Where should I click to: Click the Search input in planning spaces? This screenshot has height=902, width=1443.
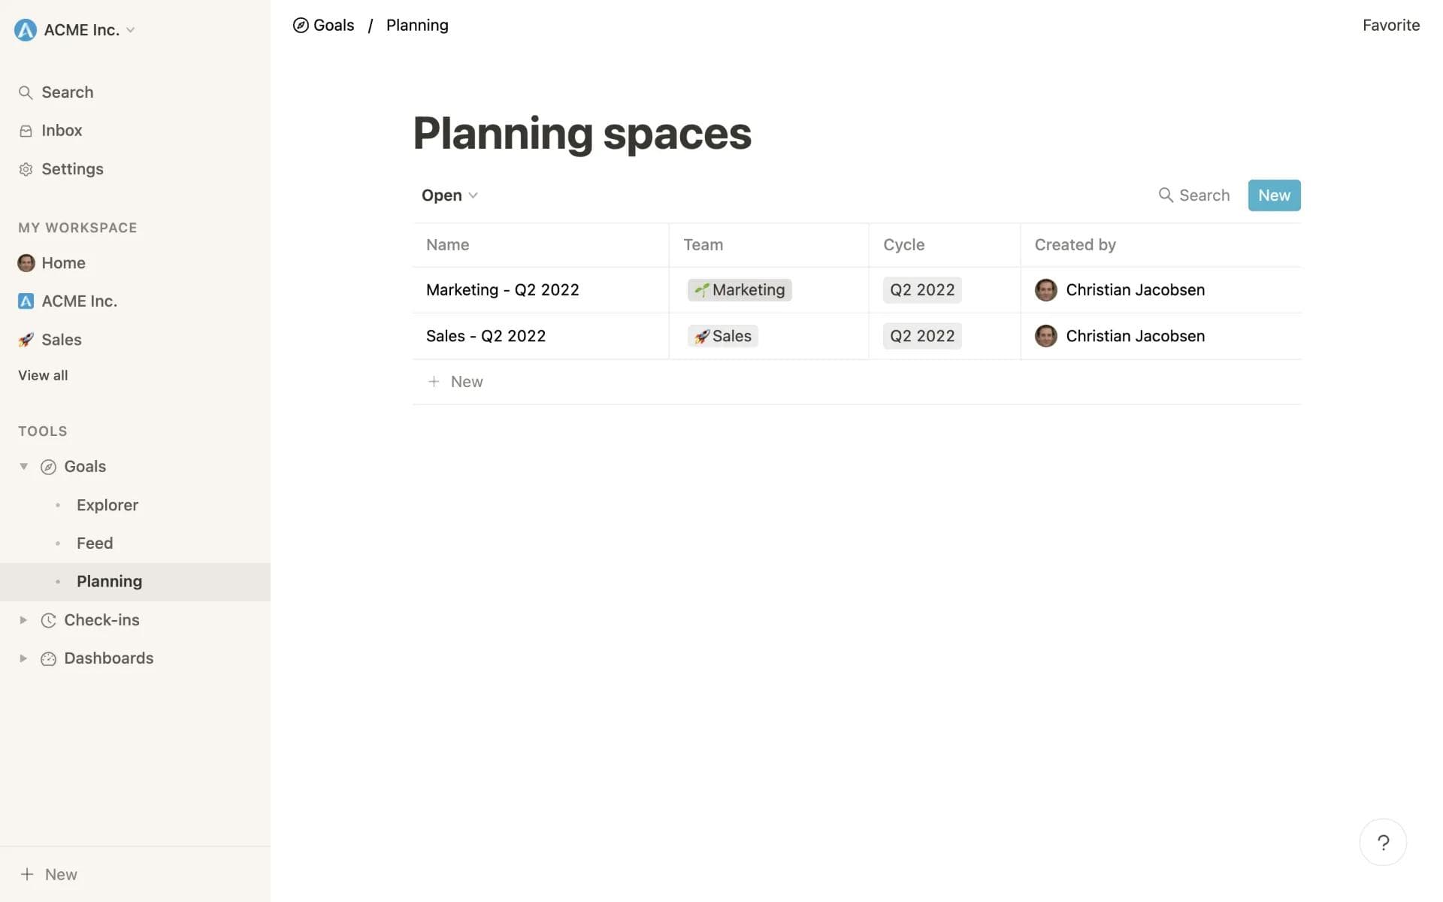tap(1193, 195)
